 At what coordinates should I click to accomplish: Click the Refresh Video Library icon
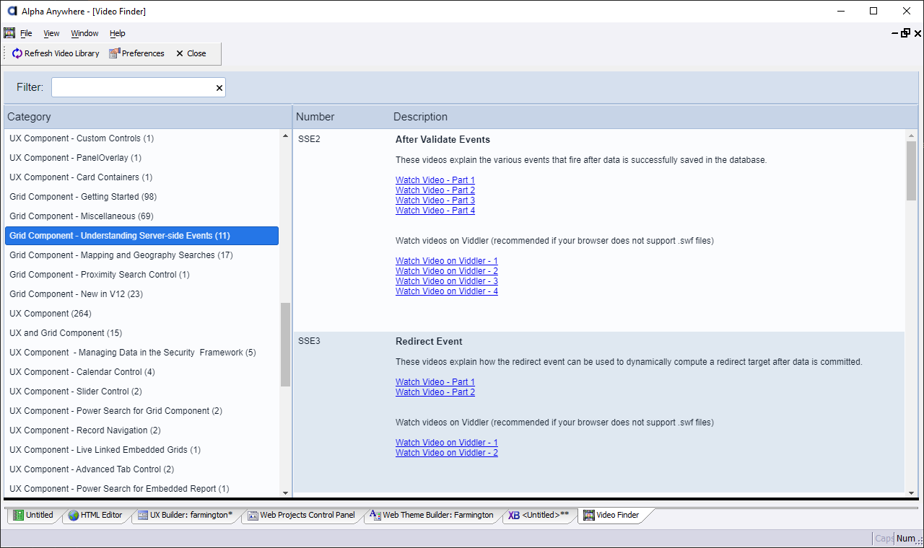tap(17, 53)
